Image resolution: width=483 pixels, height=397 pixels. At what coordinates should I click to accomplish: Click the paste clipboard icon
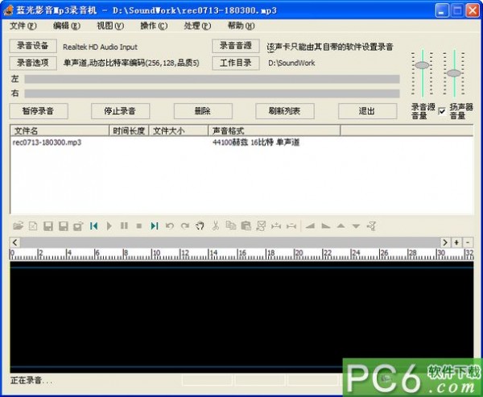pos(246,226)
